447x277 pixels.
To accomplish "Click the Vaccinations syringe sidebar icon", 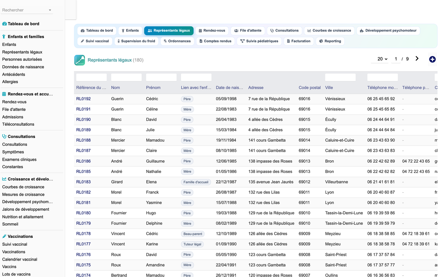I will coord(4,236).
